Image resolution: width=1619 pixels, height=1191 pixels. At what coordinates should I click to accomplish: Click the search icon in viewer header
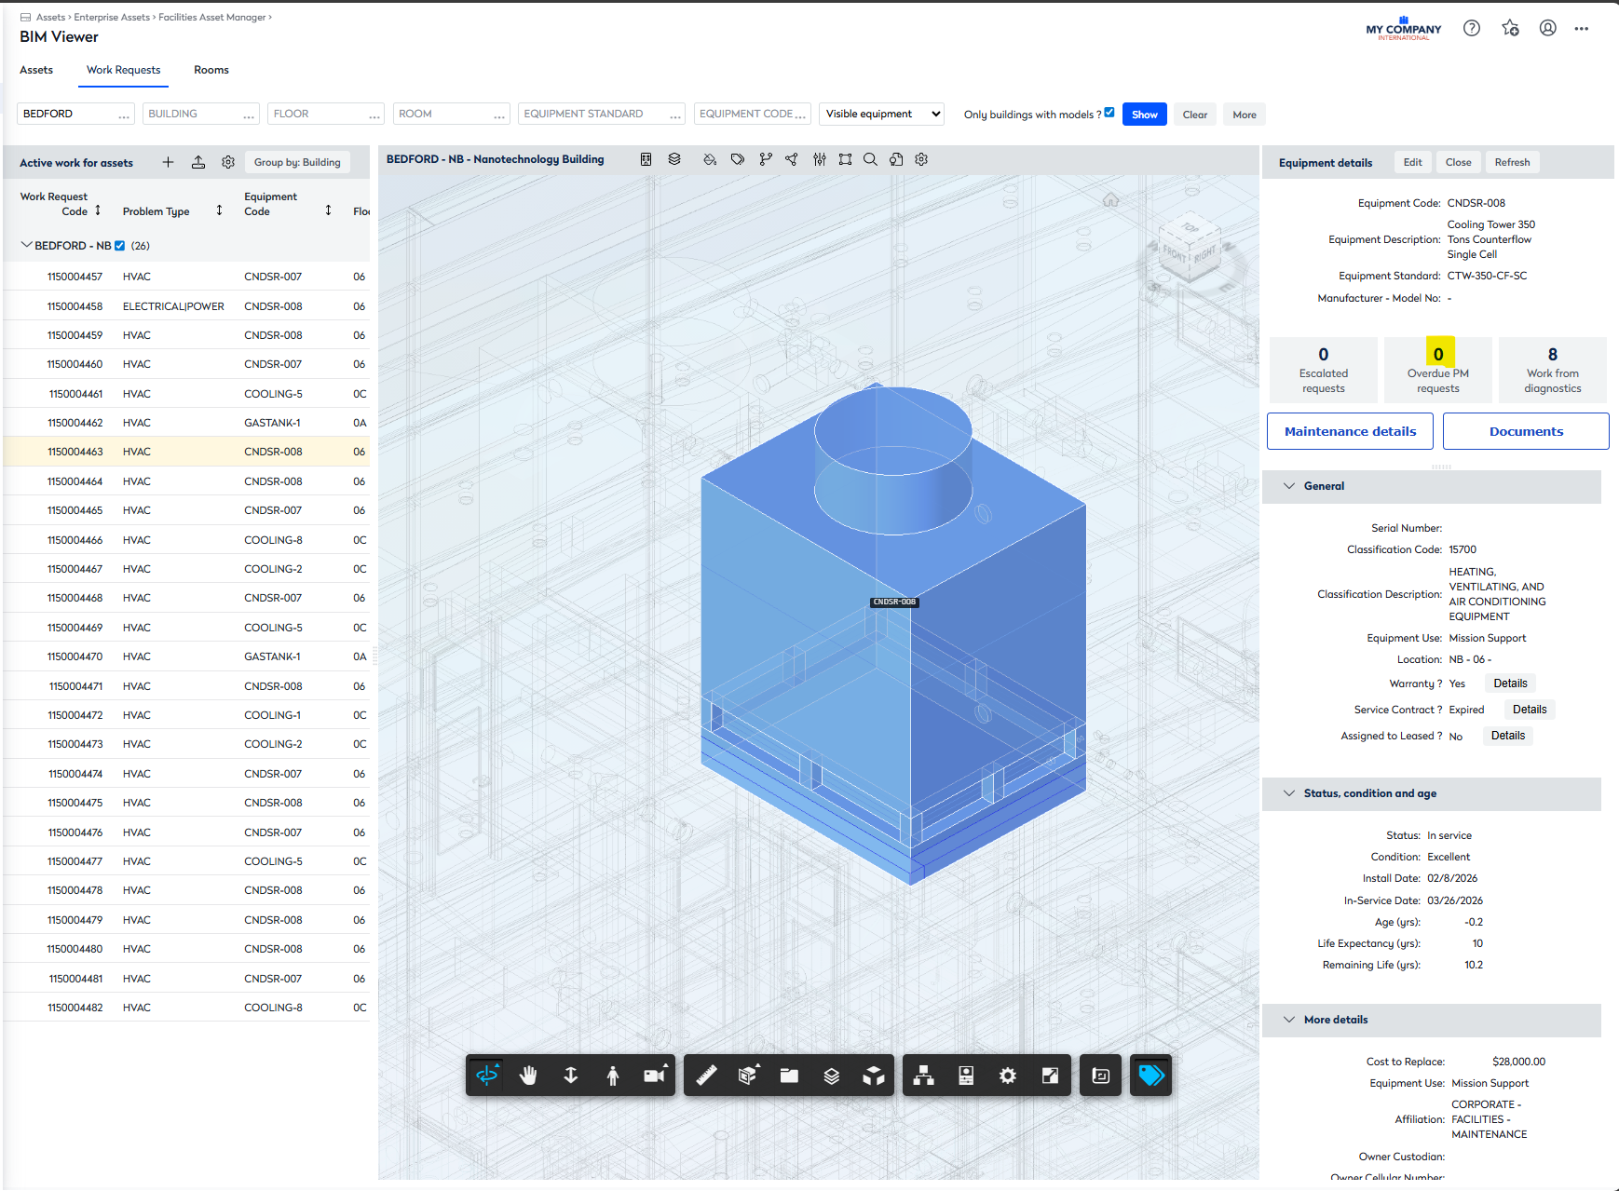[x=870, y=159]
